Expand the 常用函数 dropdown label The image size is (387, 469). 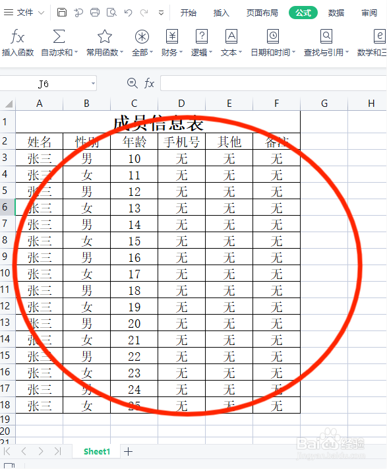coord(105,53)
